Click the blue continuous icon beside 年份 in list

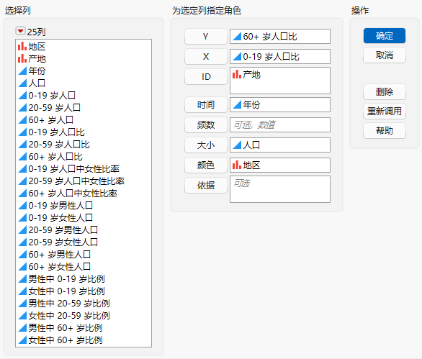coord(22,71)
